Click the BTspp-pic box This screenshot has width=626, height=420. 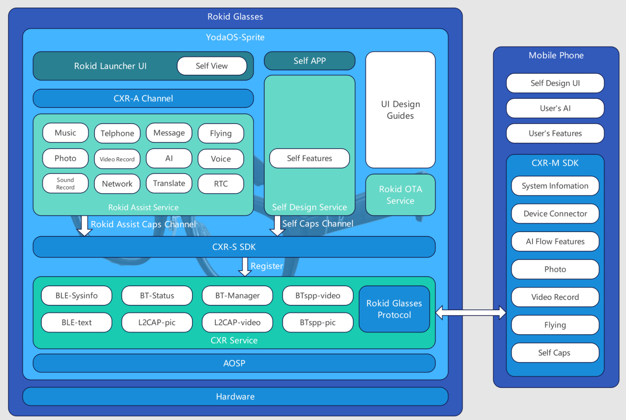pos(318,323)
